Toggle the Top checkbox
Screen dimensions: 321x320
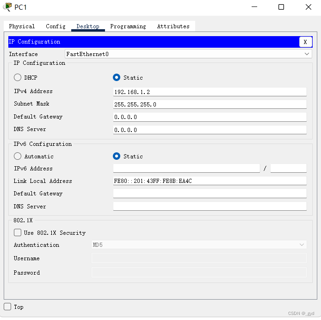click(x=7, y=307)
